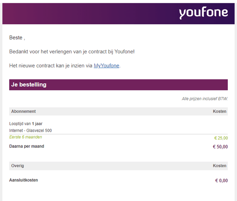
Task: Click the 'Overig' section heading
Action: click(17, 166)
